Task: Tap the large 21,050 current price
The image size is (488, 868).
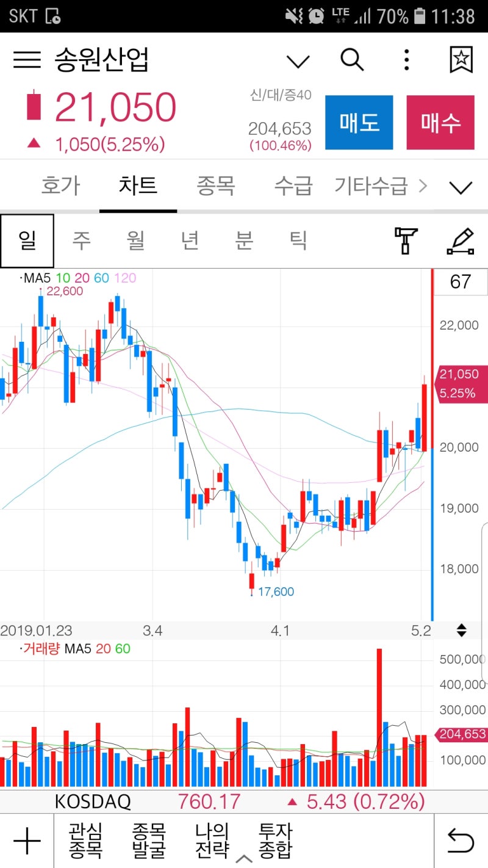Action: point(115,107)
